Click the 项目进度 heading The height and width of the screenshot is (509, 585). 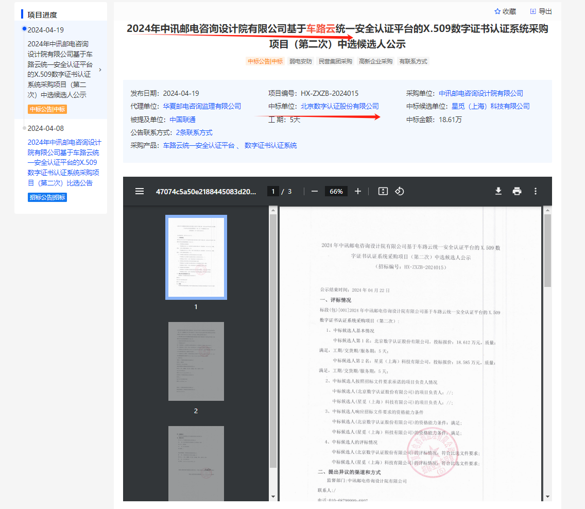pos(42,15)
